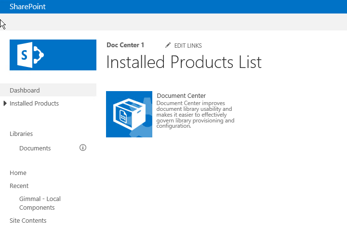Open Site Contents from the sidebar
Viewport: 347px width, 228px height.
[x=28, y=220]
